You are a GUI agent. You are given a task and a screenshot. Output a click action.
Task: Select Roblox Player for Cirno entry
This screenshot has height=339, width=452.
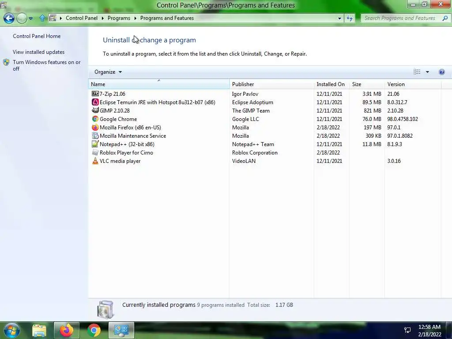(126, 152)
